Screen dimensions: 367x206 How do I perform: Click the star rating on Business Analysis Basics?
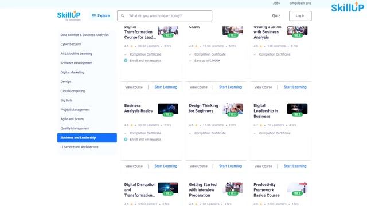131,125
